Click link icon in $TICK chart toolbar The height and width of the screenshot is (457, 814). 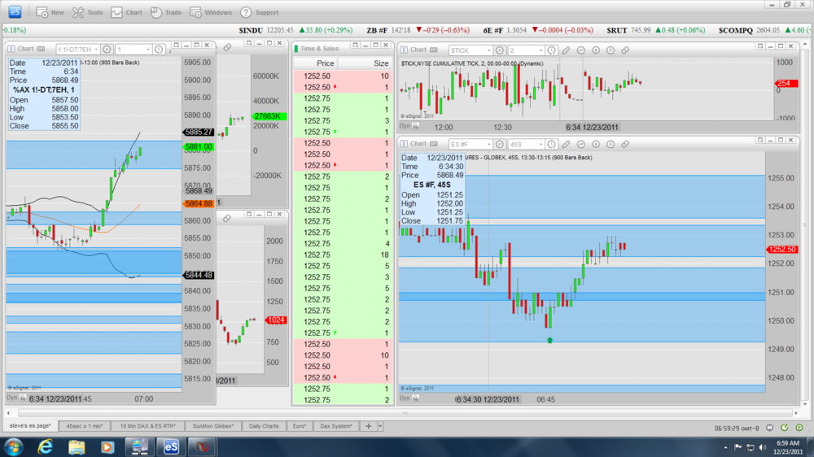pos(625,50)
